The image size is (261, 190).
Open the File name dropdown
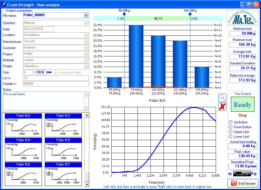pos(86,16)
